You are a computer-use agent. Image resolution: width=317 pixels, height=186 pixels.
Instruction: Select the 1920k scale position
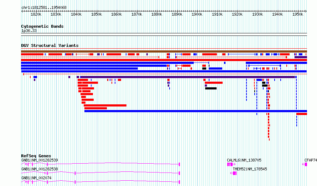coord(237,15)
